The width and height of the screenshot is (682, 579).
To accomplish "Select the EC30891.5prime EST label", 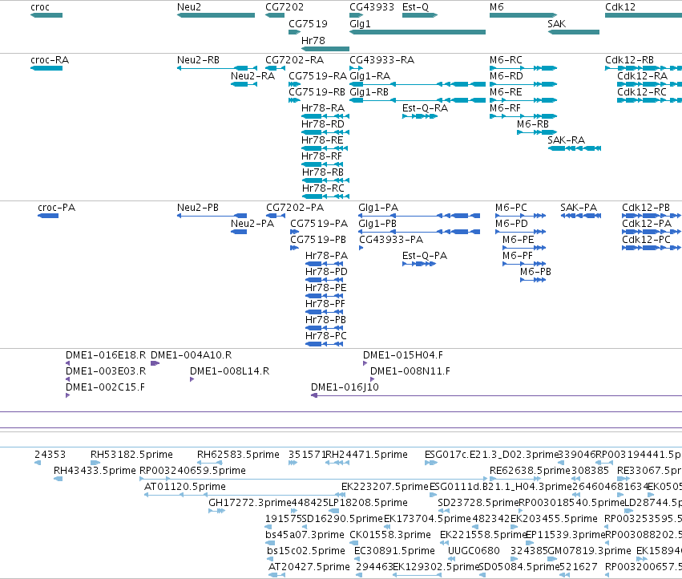I will (394, 551).
